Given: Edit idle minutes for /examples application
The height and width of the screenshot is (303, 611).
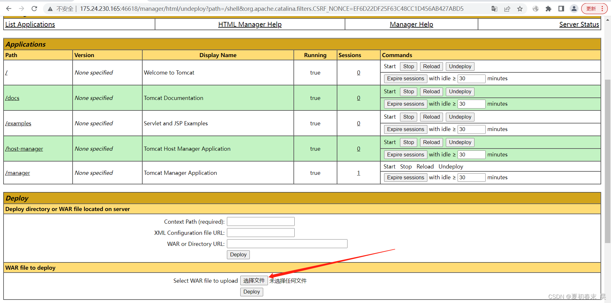Looking at the screenshot, I should 471,129.
